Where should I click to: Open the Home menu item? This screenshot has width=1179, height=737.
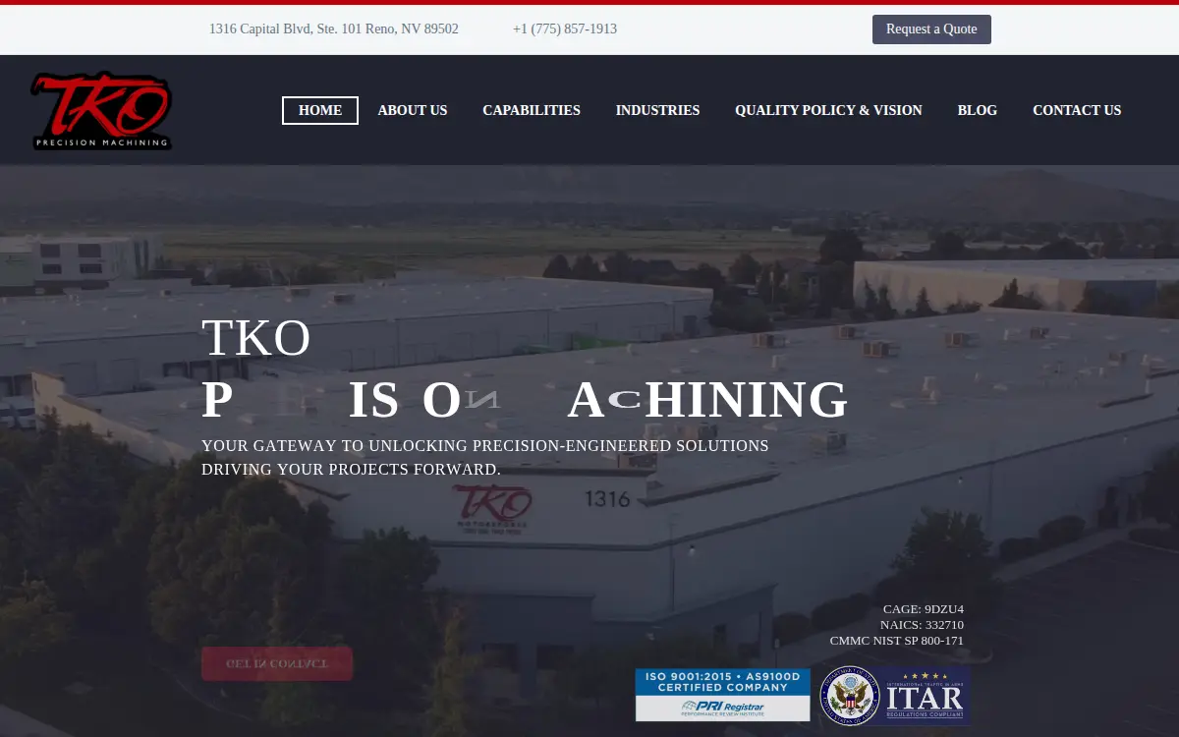pyautogui.click(x=320, y=110)
